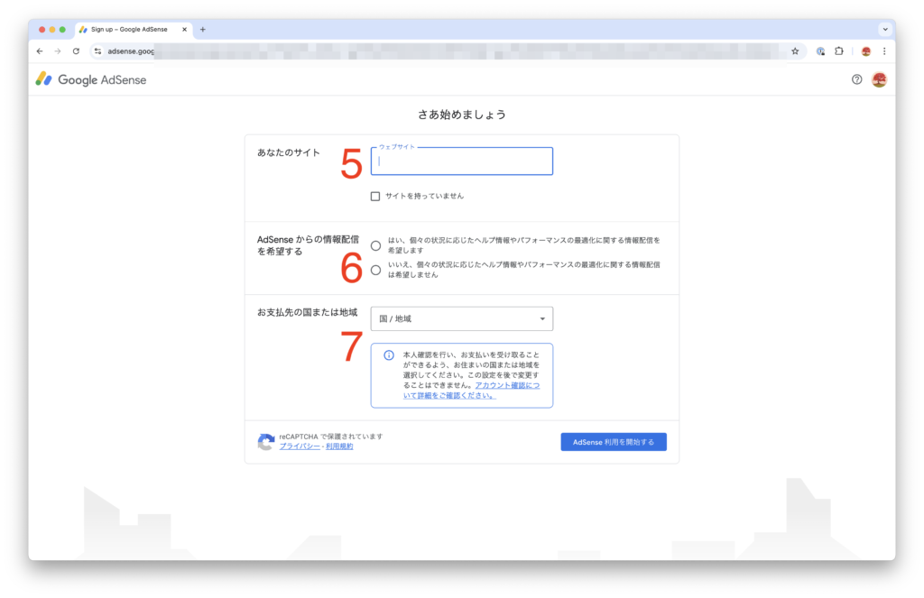924x598 pixels.
Task: Click the extension icon left of puzzle
Action: 820,51
